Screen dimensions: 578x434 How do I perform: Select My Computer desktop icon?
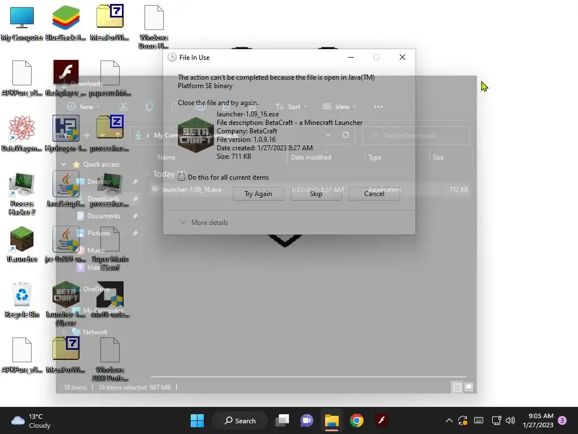coord(22,23)
